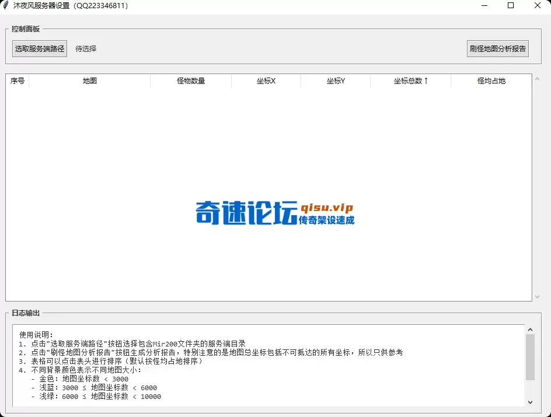This screenshot has height=417, width=551.
Task: Sort table by 地图 column header
Action: pyautogui.click(x=89, y=81)
